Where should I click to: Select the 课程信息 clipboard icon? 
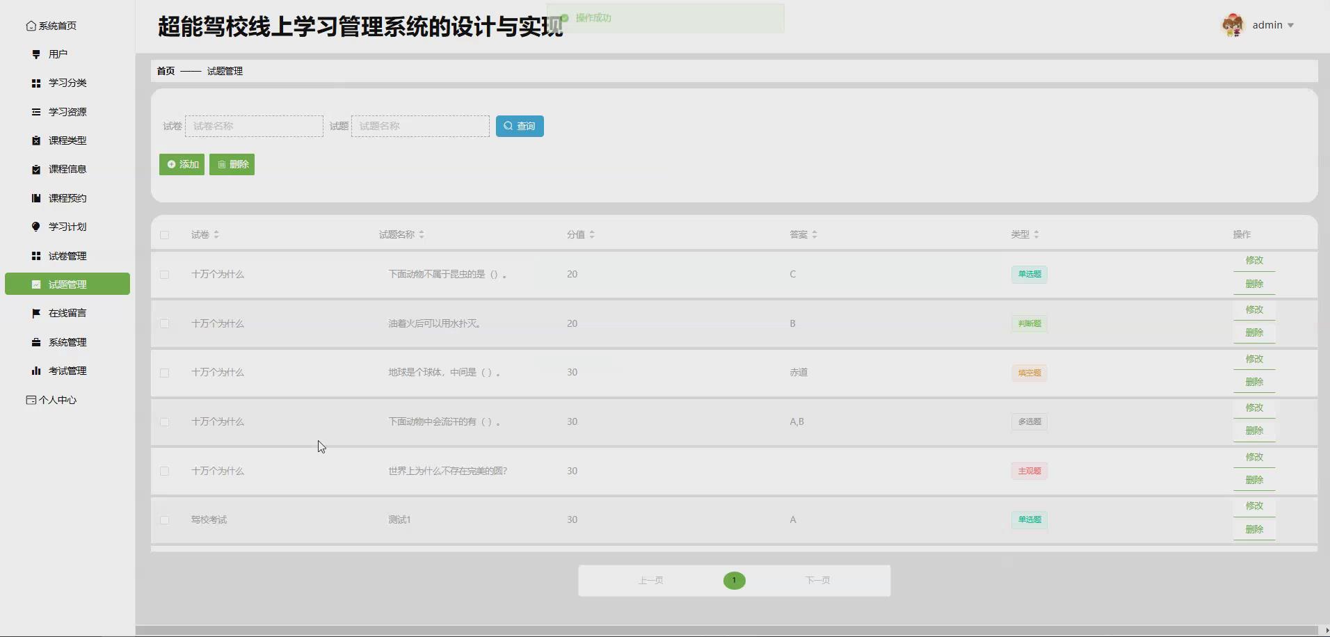click(35, 169)
